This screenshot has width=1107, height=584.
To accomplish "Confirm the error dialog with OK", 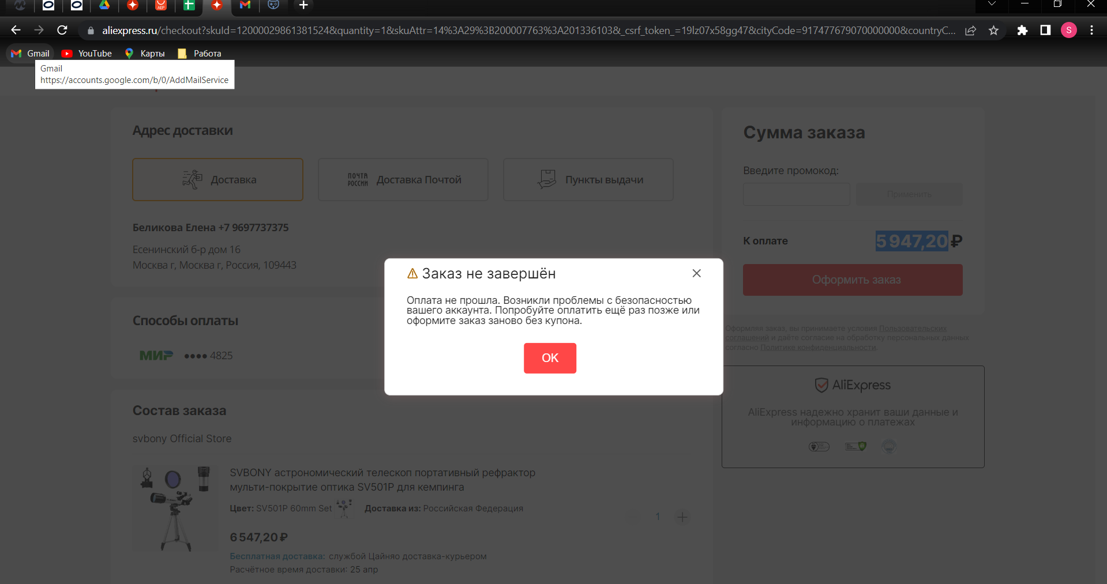I will (x=550, y=358).
